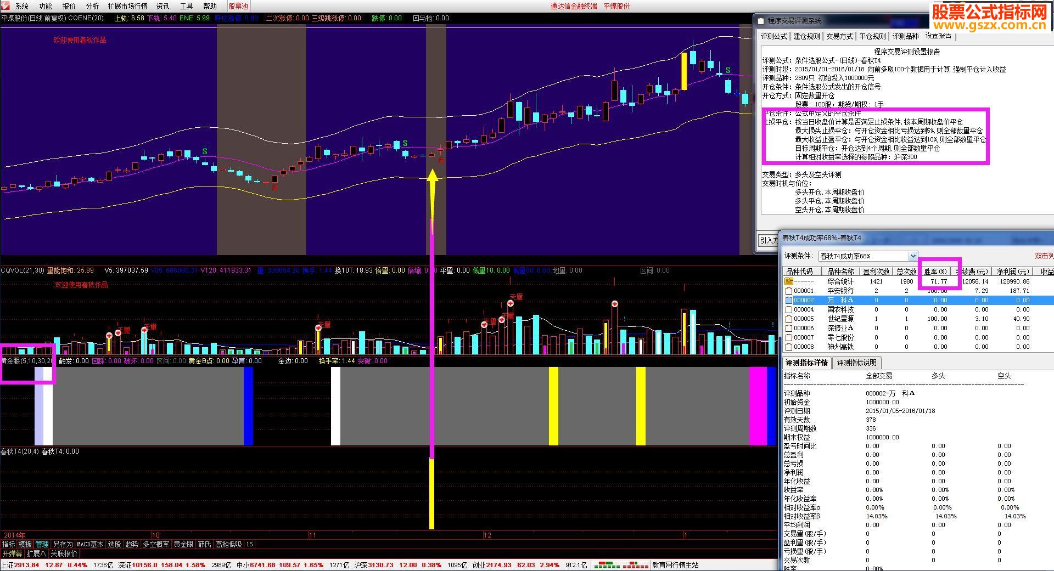Click the 管理 bottom toolbar button
Viewport: 1054px width, 571px height.
(x=42, y=544)
